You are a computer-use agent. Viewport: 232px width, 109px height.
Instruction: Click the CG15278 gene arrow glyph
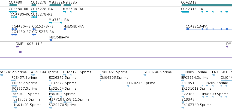34,5
